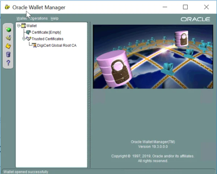The height and width of the screenshot is (174, 217).
Task: Click the Open wallet toolbar icon
Action: (8, 38)
